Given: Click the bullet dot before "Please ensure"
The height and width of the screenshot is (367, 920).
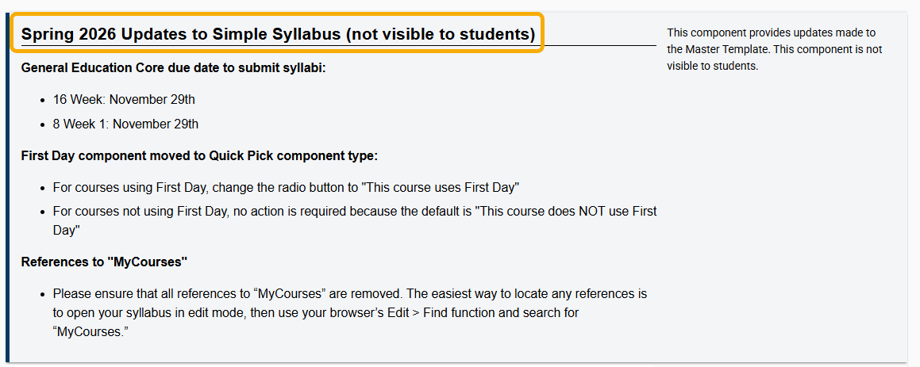Looking at the screenshot, I should click(x=43, y=294).
